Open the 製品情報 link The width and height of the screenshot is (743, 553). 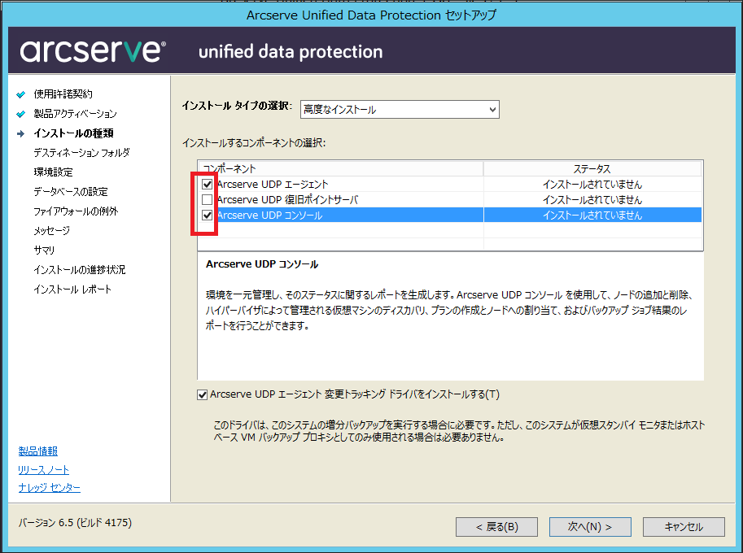tap(38, 451)
